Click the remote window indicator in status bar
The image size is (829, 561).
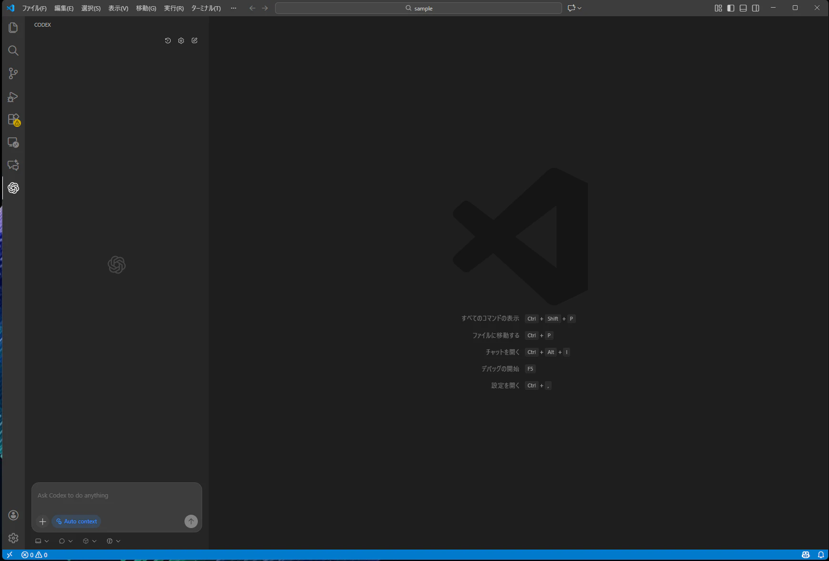[x=10, y=555]
